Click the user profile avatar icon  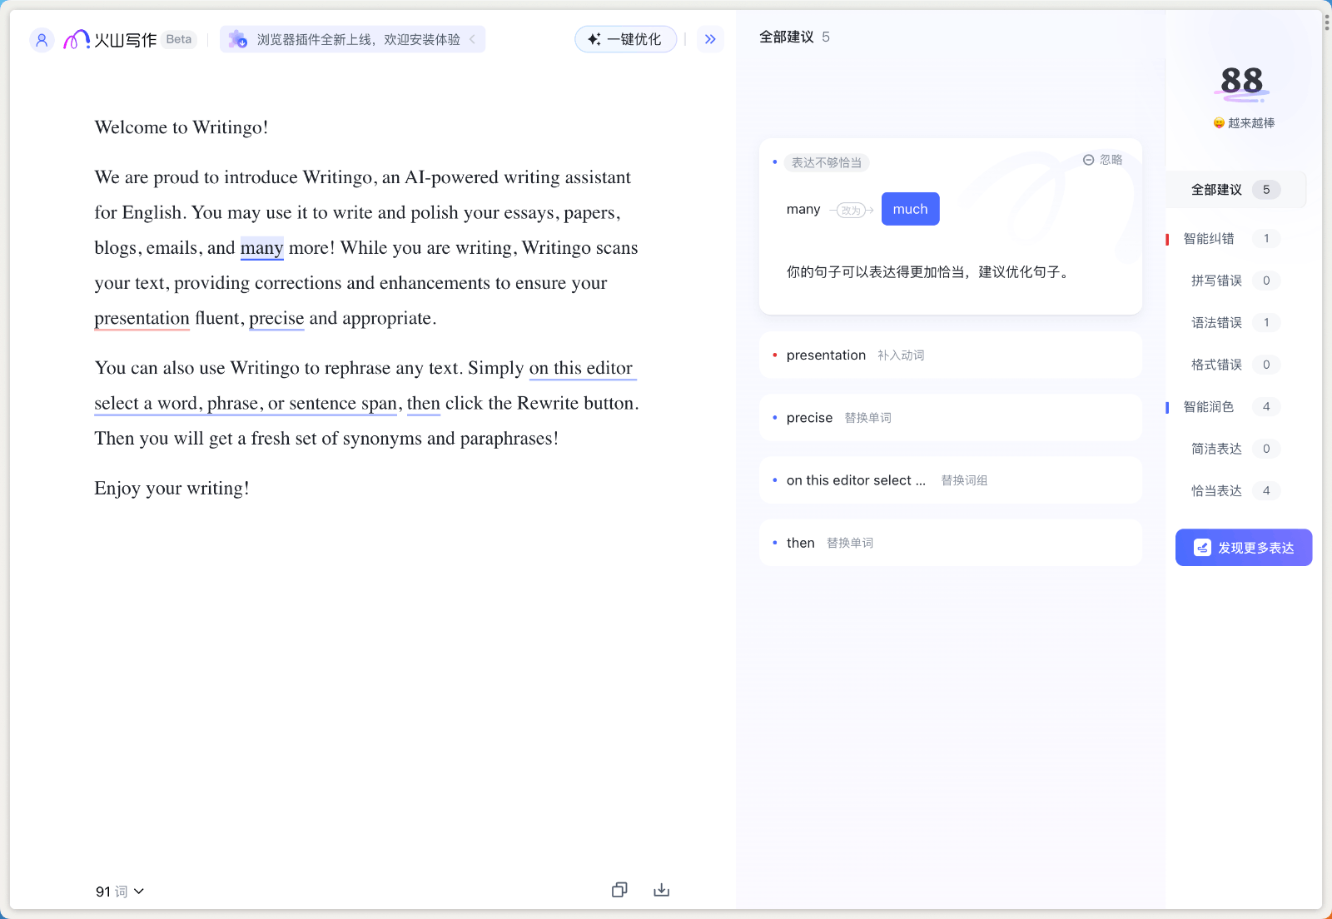click(42, 39)
